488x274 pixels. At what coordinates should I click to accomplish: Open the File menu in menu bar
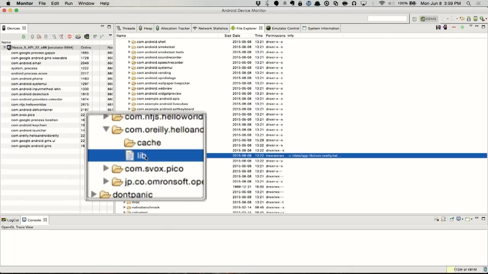point(42,3)
